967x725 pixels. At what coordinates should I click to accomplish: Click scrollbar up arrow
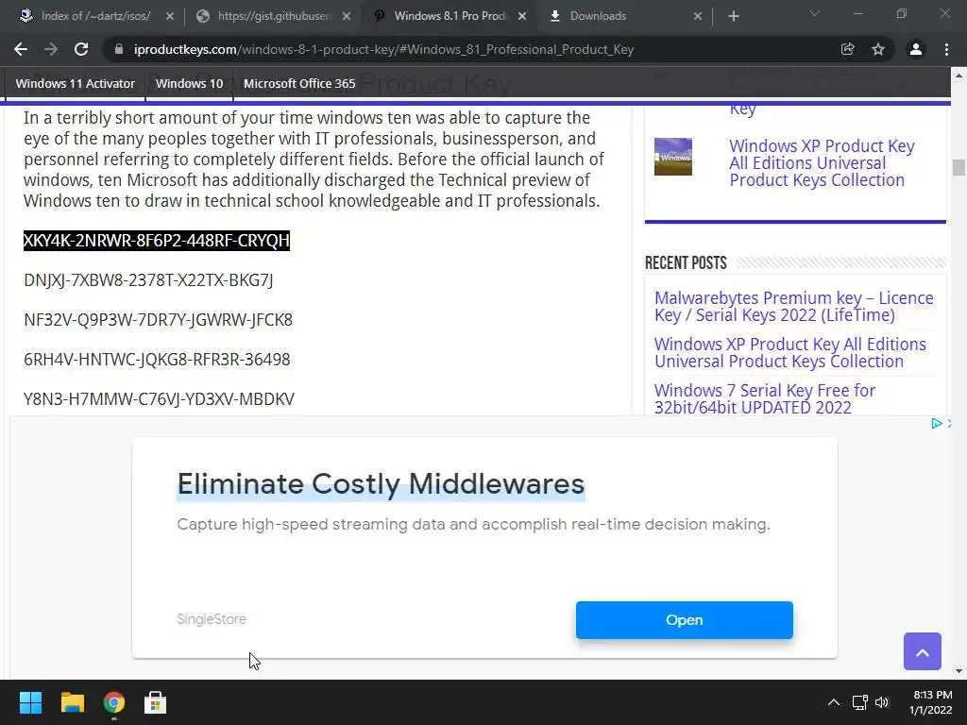959,76
